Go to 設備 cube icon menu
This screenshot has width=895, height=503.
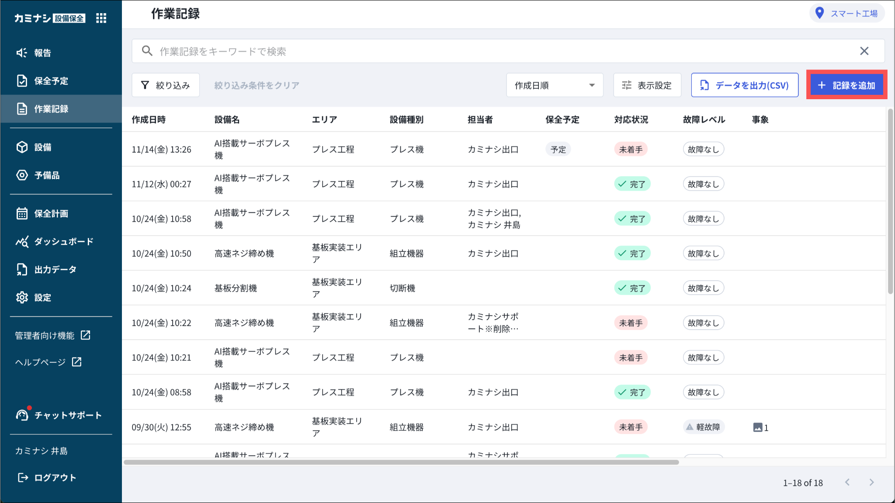[x=22, y=147]
